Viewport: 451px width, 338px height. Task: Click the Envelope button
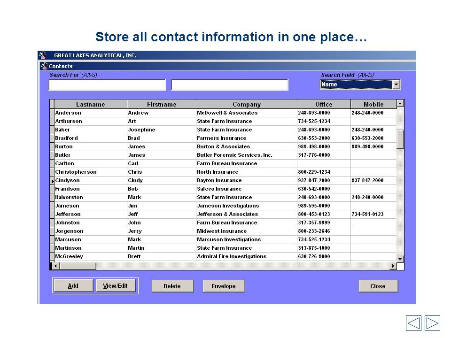coord(224,286)
